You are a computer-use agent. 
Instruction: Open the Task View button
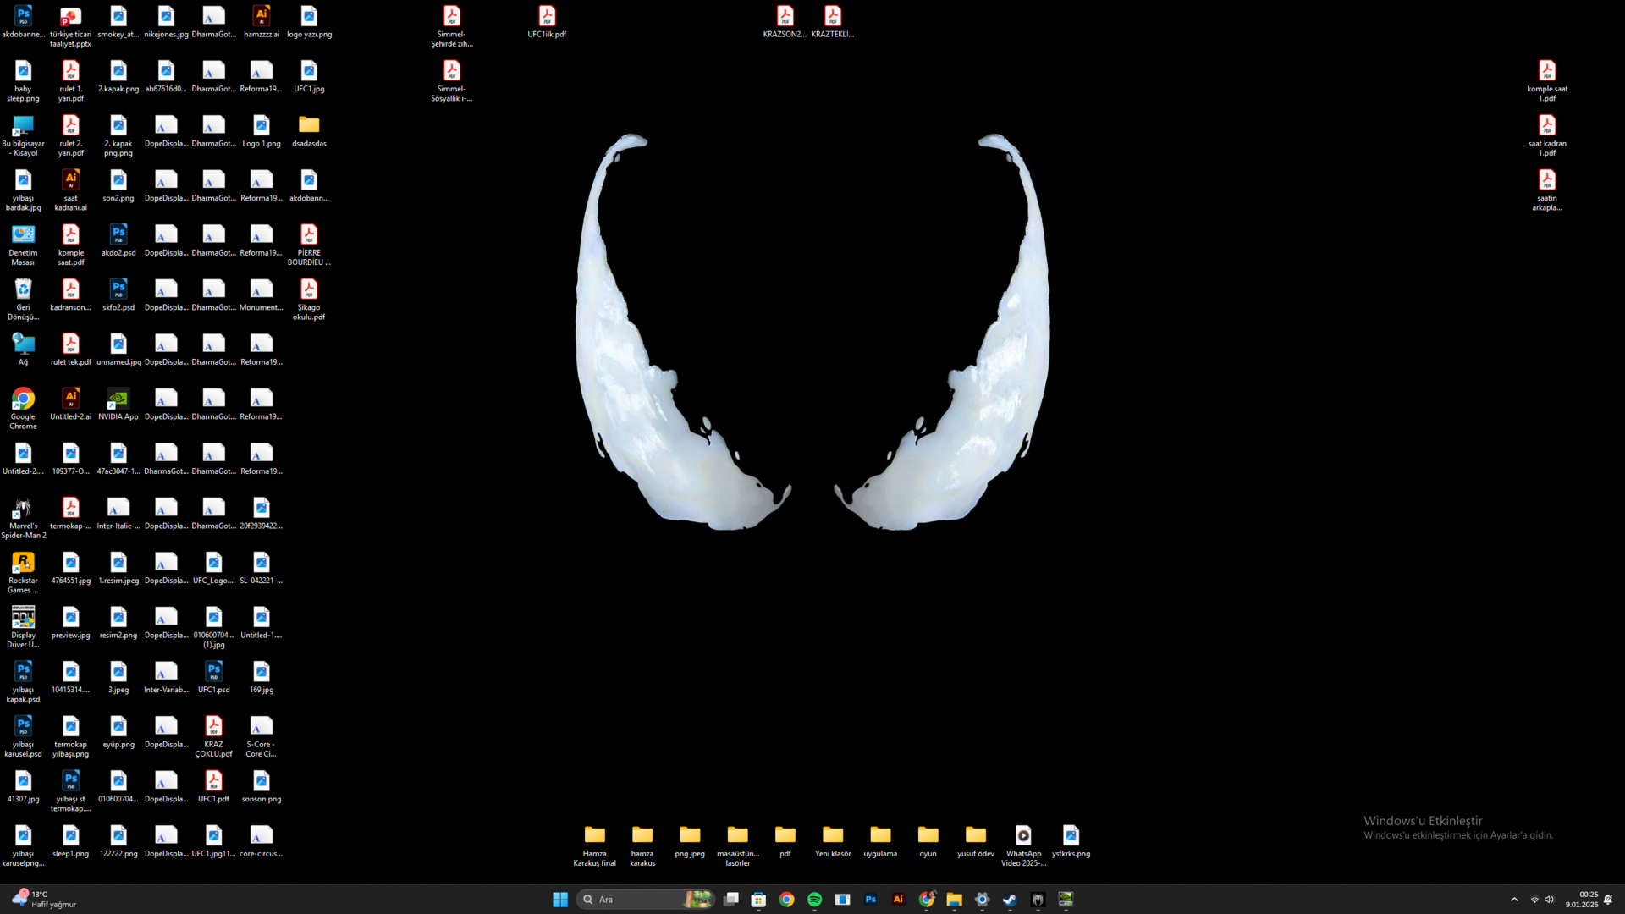click(x=731, y=900)
